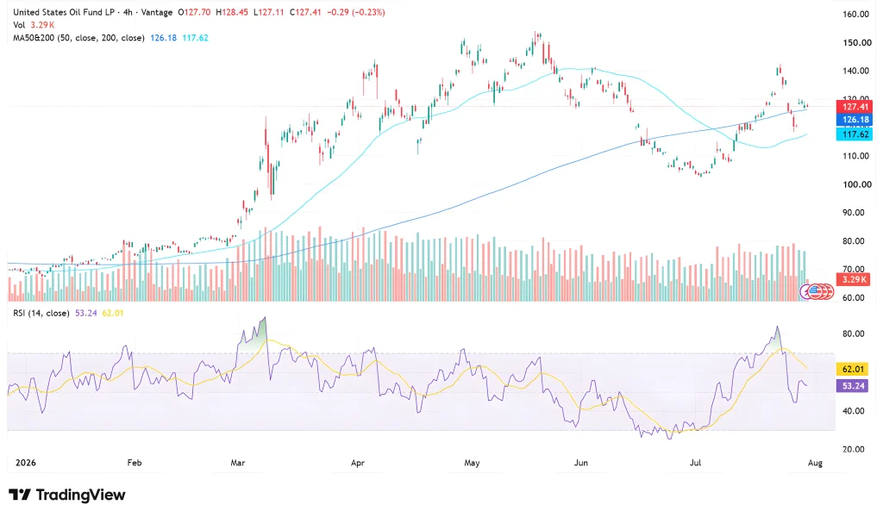
Task: Click the 'Feb' time axis label
Action: click(x=134, y=463)
